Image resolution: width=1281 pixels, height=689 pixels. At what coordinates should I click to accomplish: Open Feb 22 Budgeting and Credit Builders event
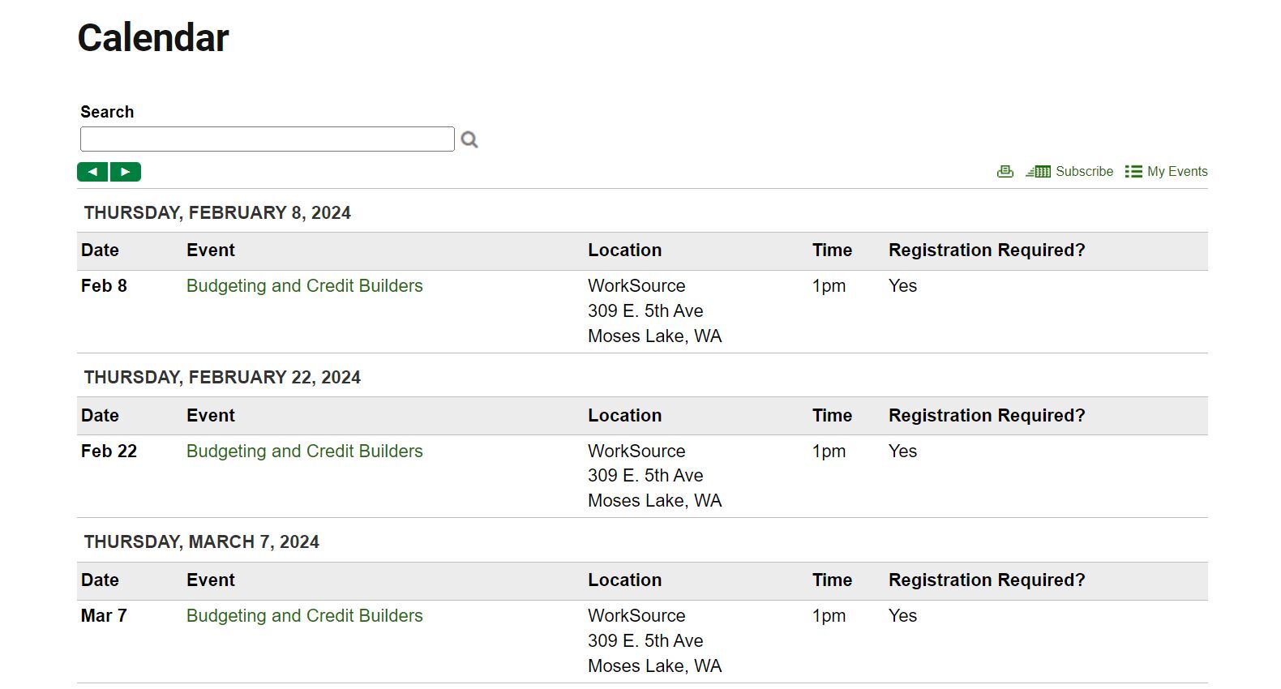click(304, 451)
